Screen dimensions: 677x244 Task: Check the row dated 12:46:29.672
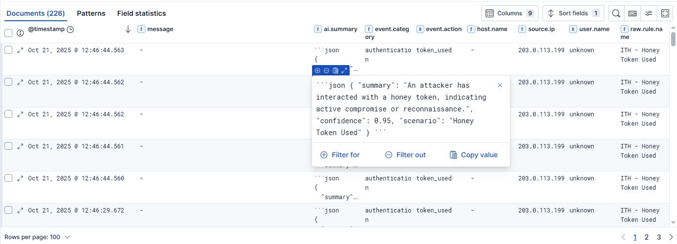8,210
